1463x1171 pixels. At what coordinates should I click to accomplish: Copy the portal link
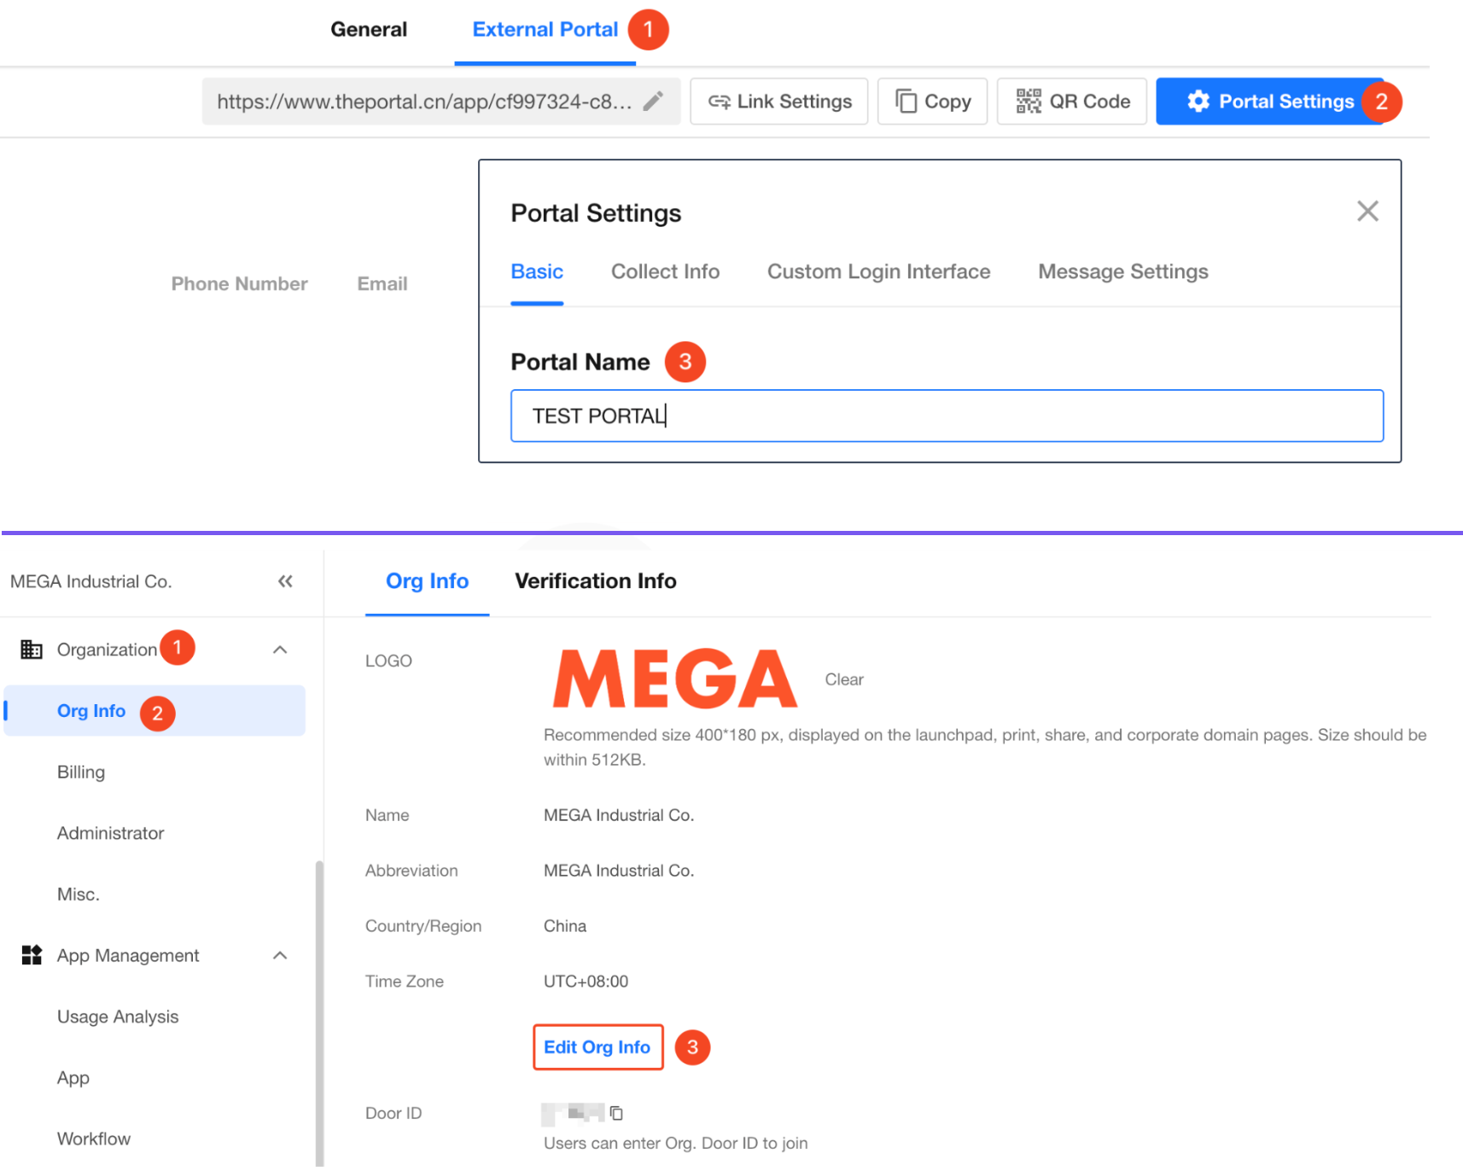932,102
